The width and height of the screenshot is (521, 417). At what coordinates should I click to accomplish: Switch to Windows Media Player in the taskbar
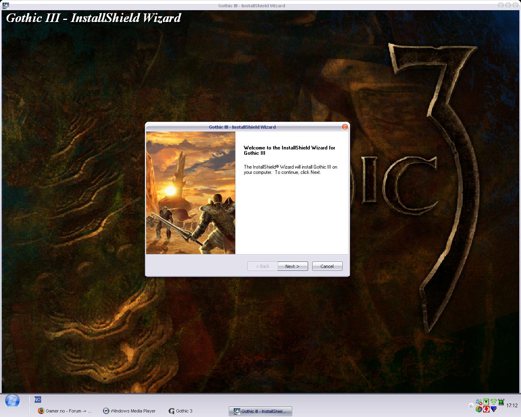coord(129,411)
